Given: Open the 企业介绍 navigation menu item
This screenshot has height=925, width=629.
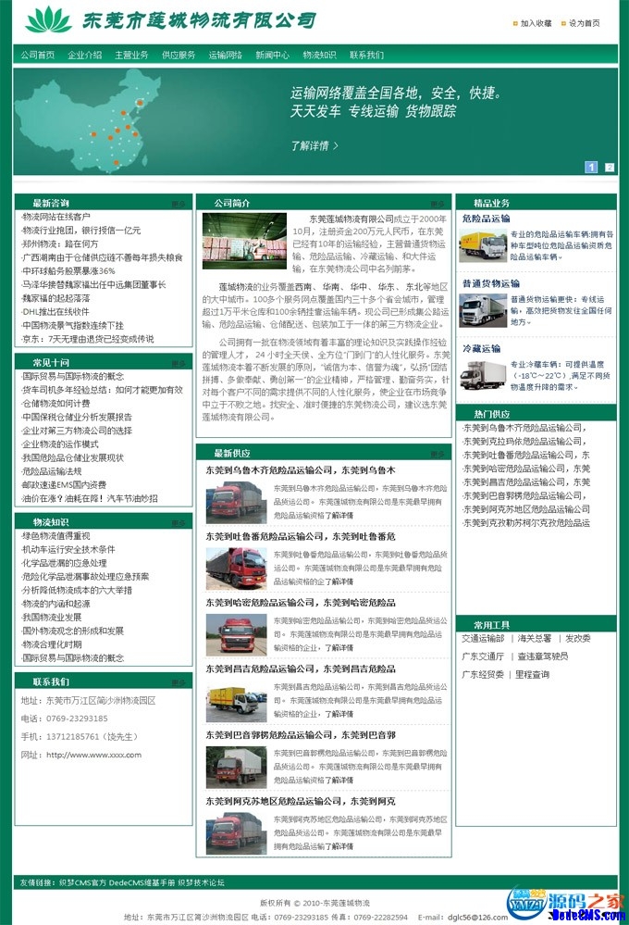Looking at the screenshot, I should [84, 55].
